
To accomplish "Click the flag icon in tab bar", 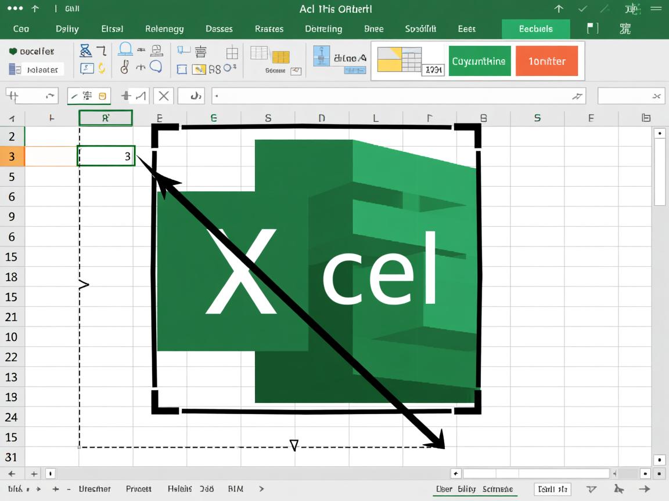I will (x=592, y=28).
